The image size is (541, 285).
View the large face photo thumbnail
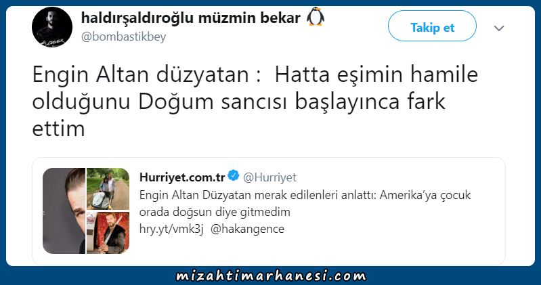coord(64,211)
